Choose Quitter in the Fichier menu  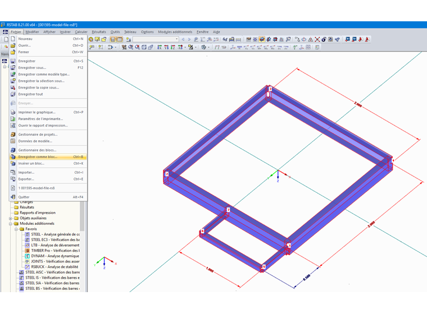(48, 197)
